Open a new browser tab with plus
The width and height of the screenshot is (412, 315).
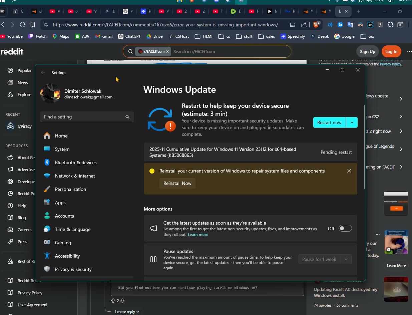(359, 11)
